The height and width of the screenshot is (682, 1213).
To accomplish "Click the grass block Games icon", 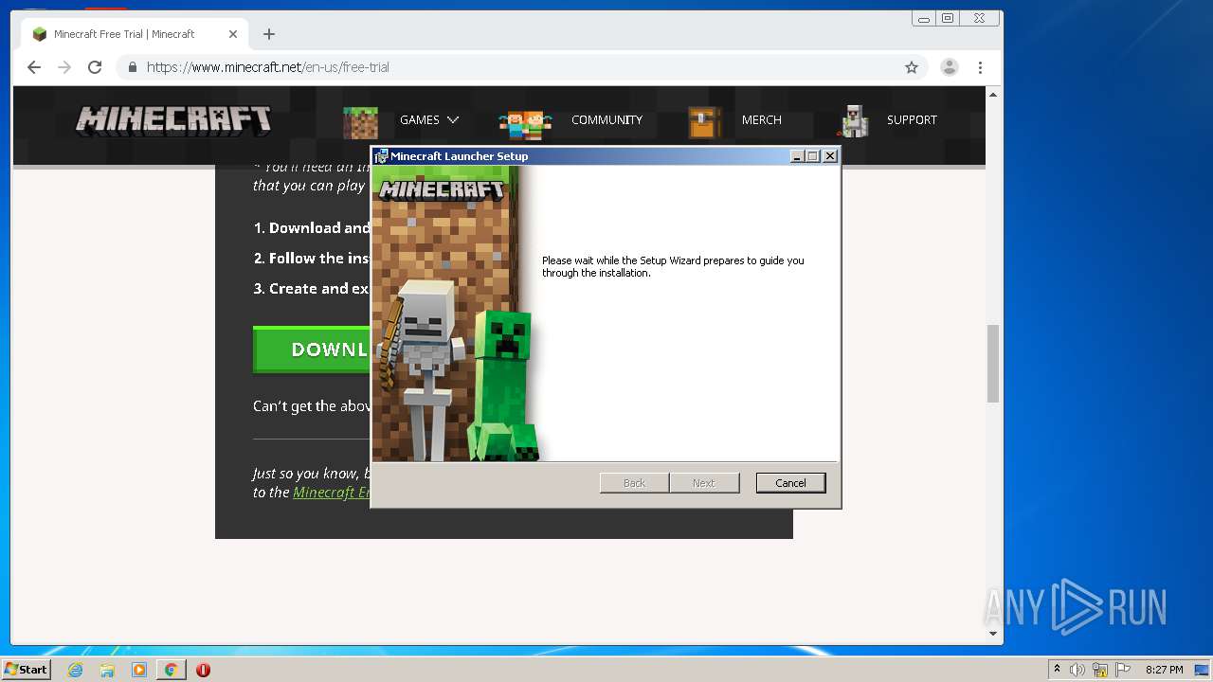I will [360, 122].
